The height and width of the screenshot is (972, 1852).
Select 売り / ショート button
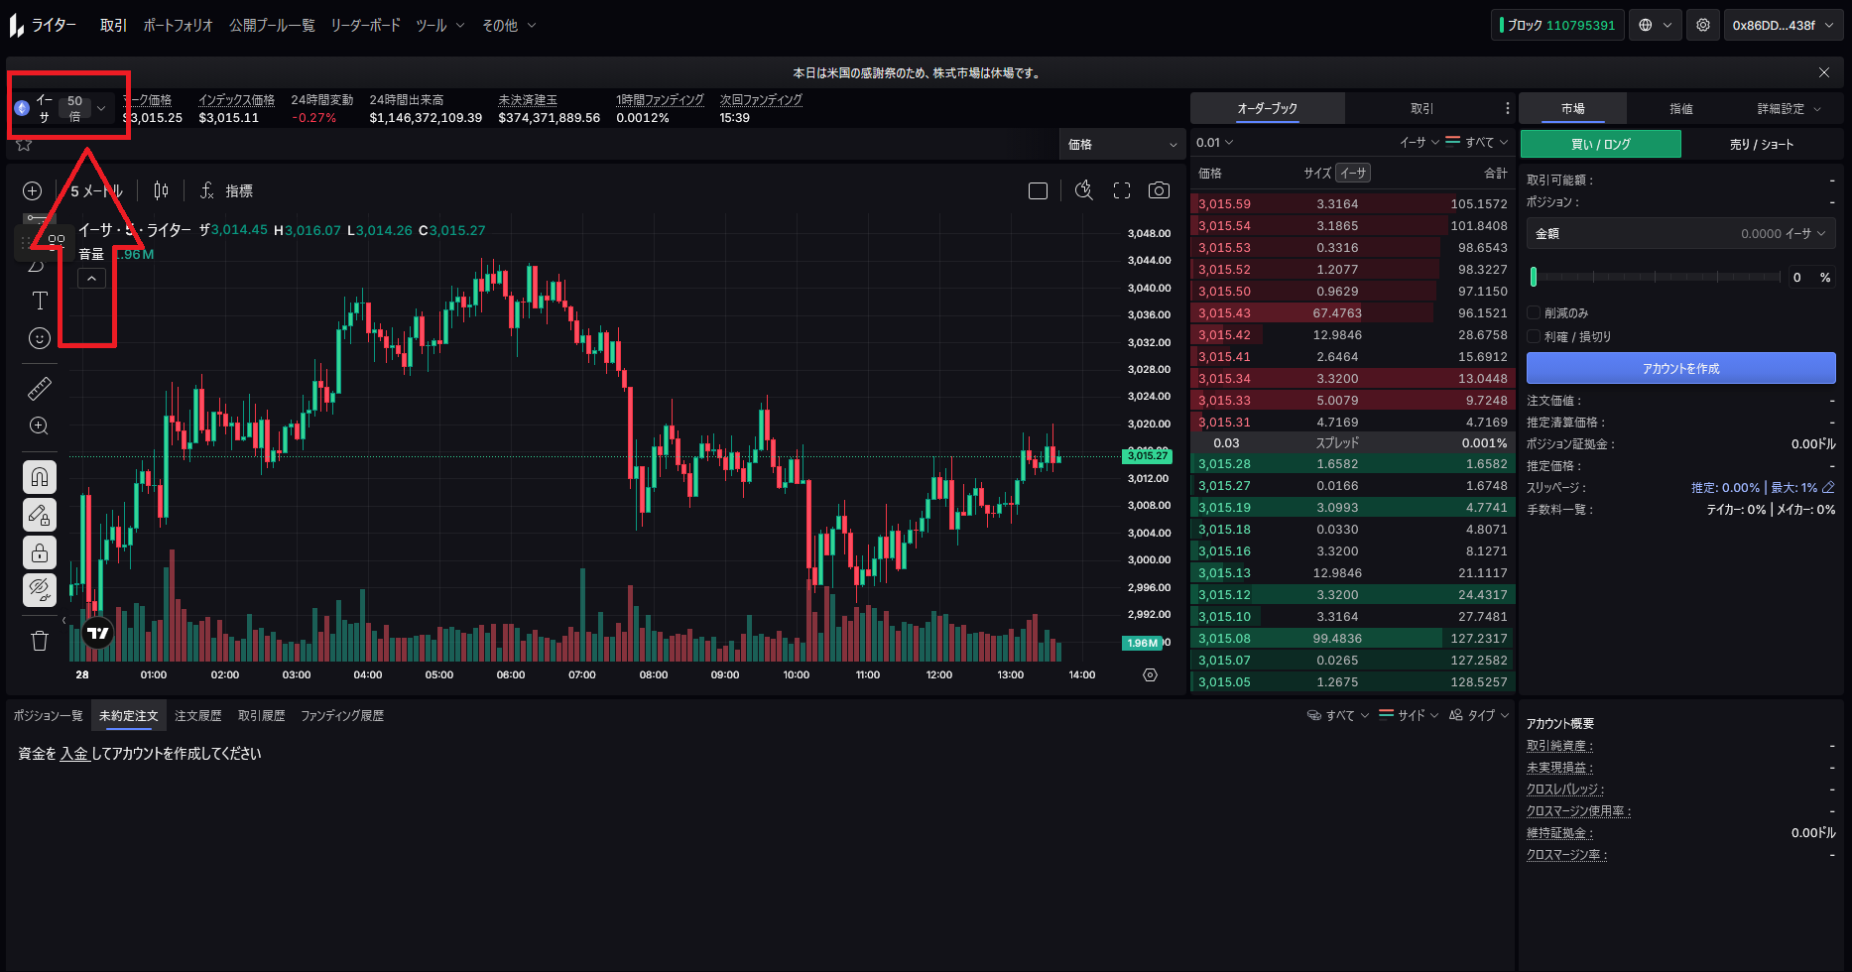(x=1761, y=145)
